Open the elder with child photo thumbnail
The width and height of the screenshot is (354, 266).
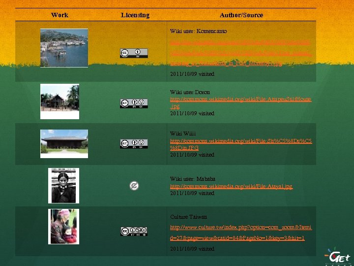(63, 227)
